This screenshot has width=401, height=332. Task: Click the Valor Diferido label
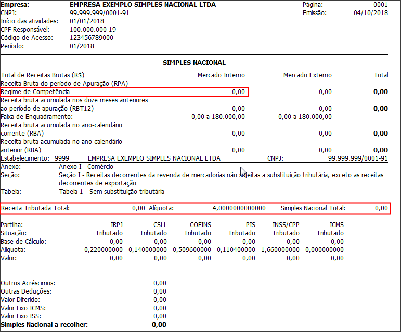pos(20,300)
